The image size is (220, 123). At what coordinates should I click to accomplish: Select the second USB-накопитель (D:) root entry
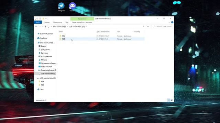(47, 78)
